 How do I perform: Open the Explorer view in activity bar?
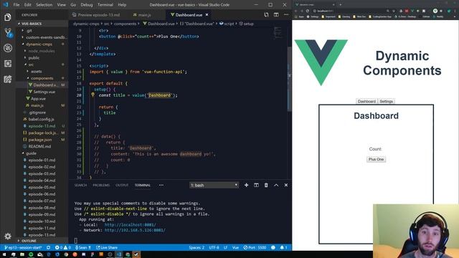[x=8, y=17]
